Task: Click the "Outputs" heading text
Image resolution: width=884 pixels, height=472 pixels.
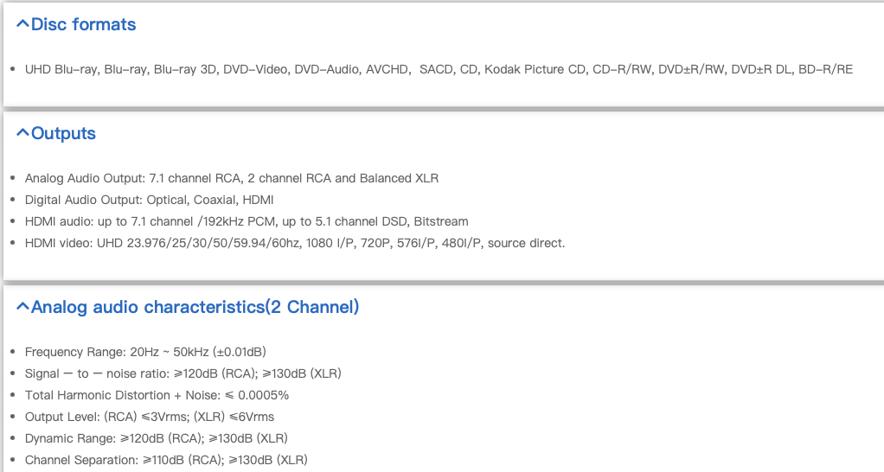Action: click(64, 134)
